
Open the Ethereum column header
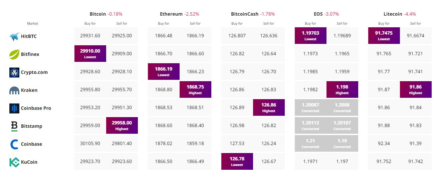[x=171, y=14]
